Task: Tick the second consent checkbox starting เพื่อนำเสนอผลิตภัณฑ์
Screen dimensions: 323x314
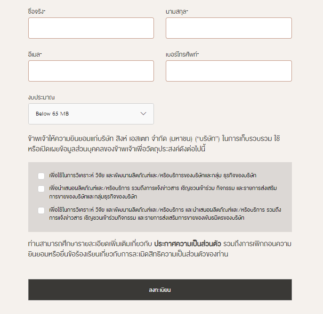Action: [41, 189]
